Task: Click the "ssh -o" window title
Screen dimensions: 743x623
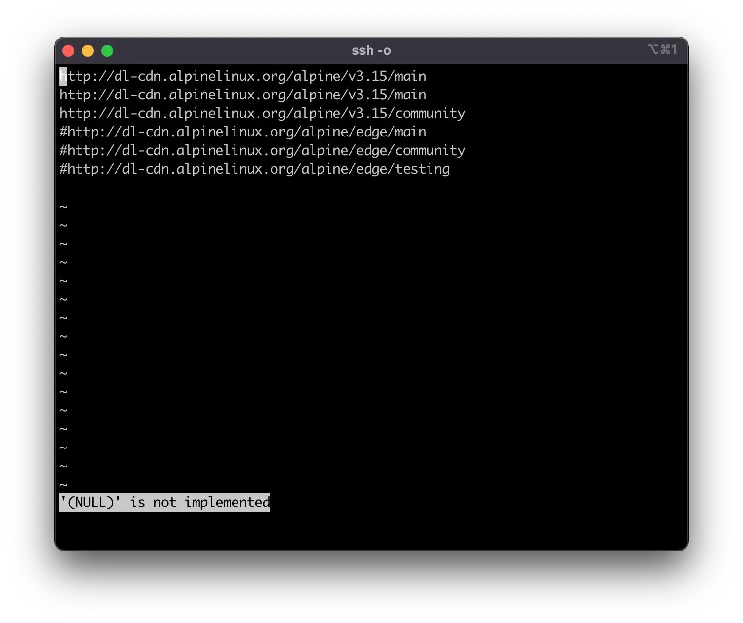Action: coord(371,51)
